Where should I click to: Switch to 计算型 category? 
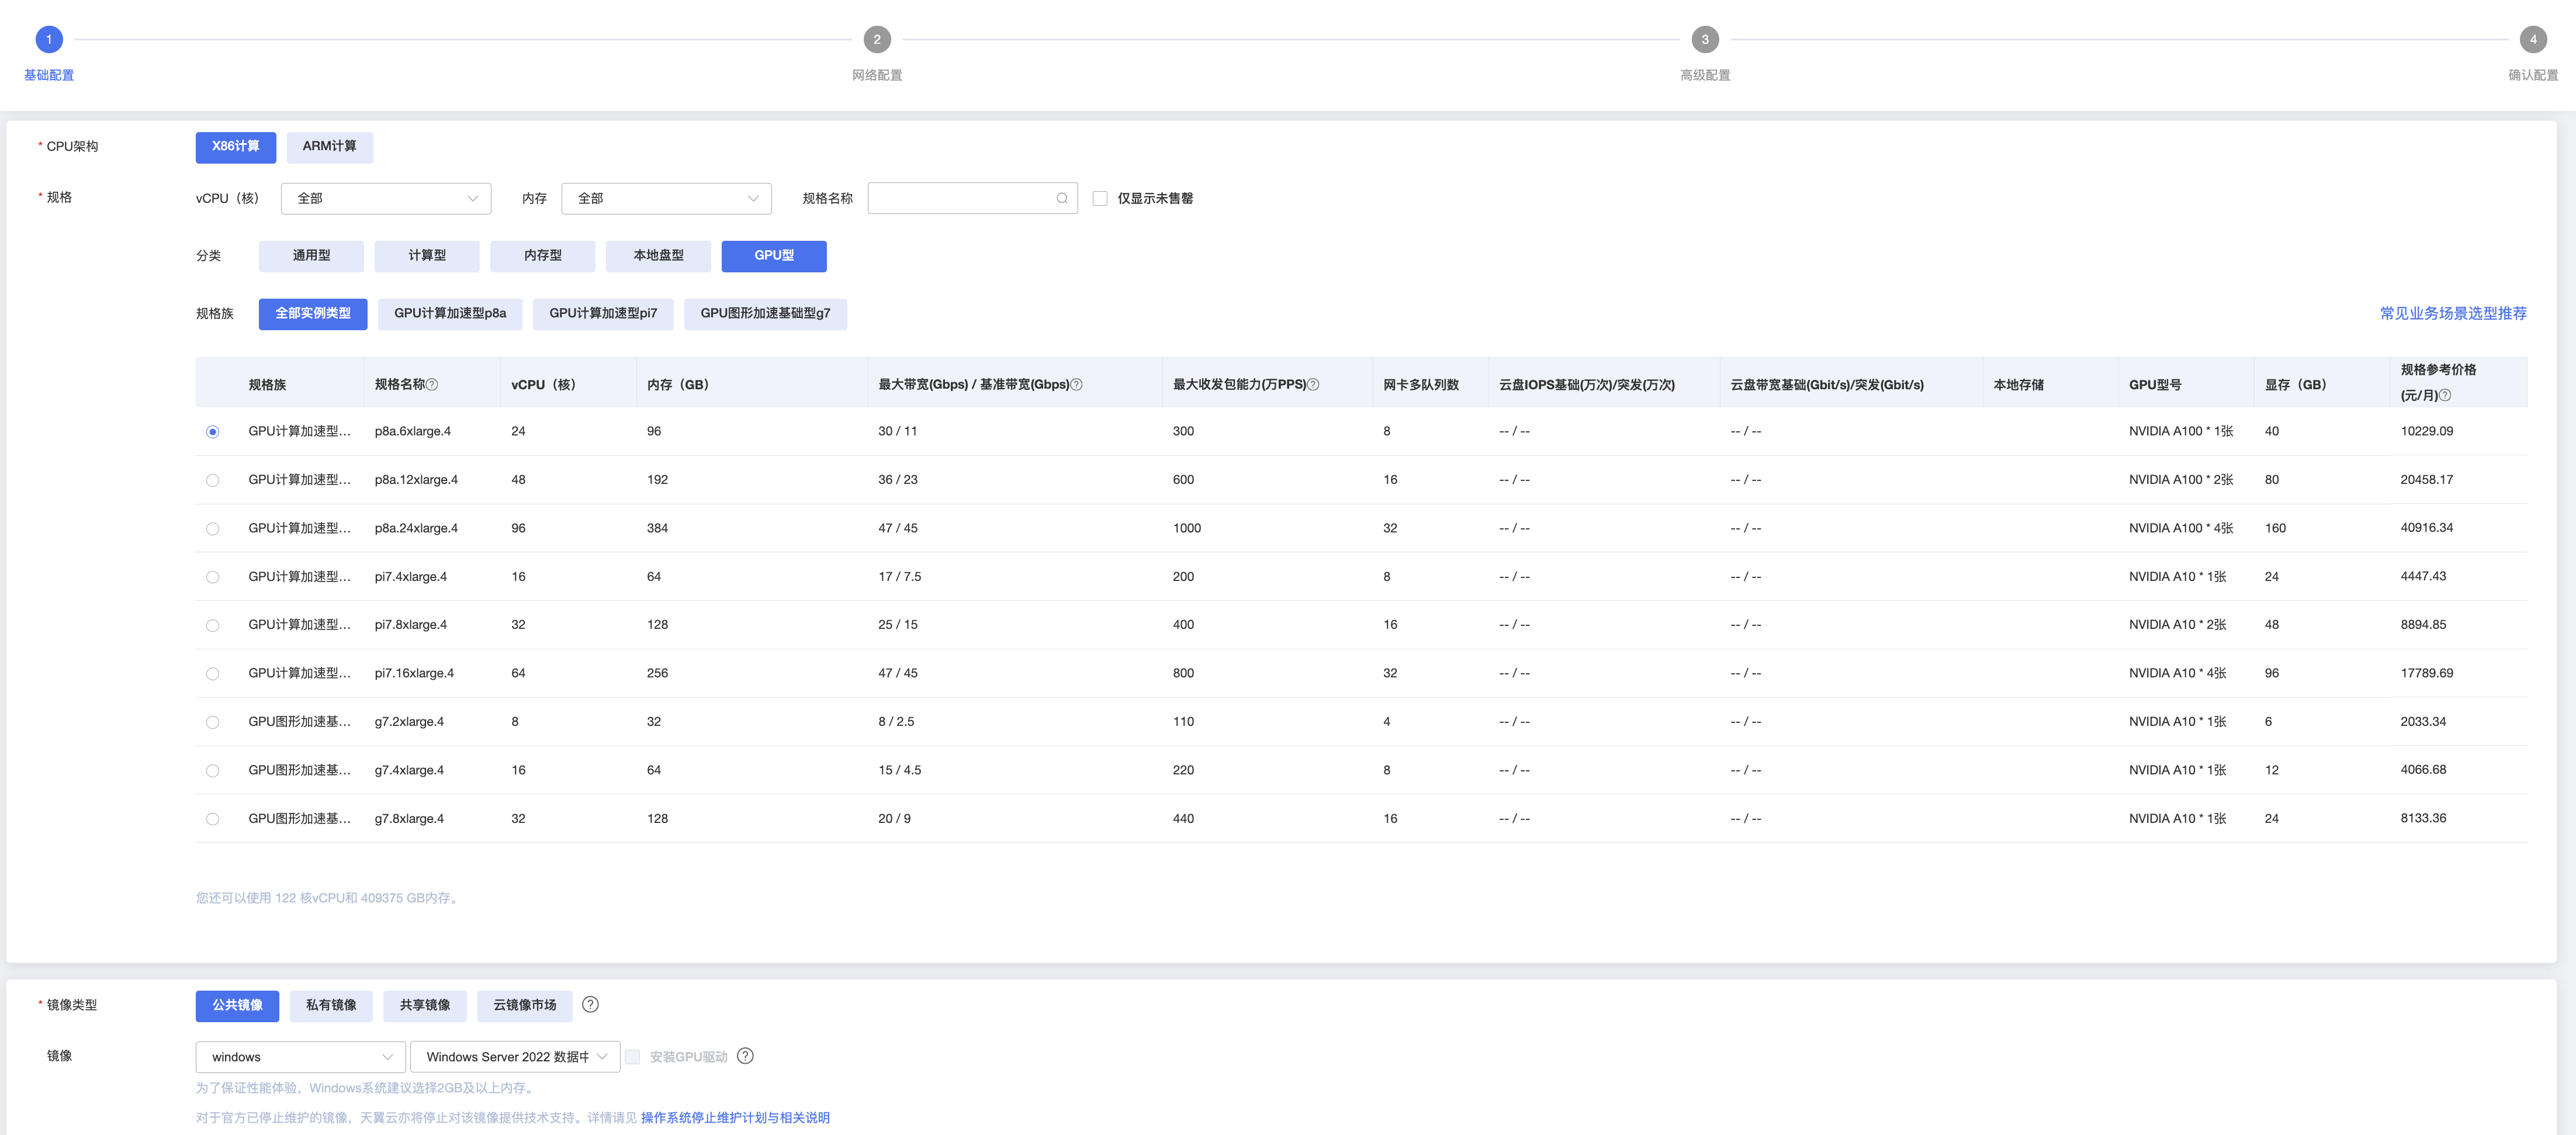[427, 256]
